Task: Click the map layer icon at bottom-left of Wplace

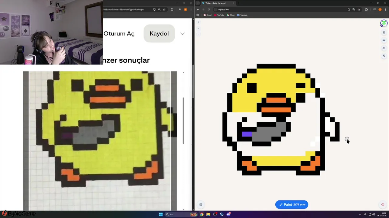Action: (201, 205)
